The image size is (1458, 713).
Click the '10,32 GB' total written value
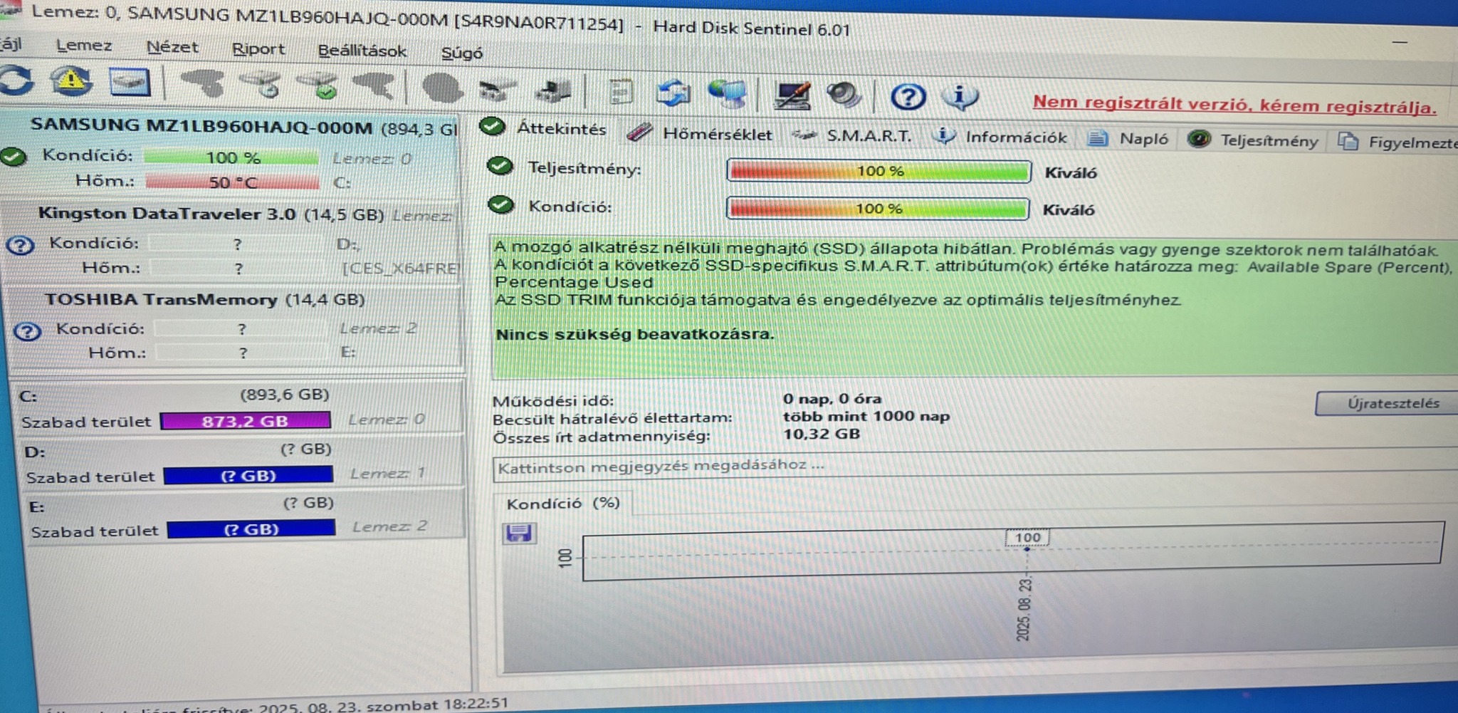click(822, 434)
